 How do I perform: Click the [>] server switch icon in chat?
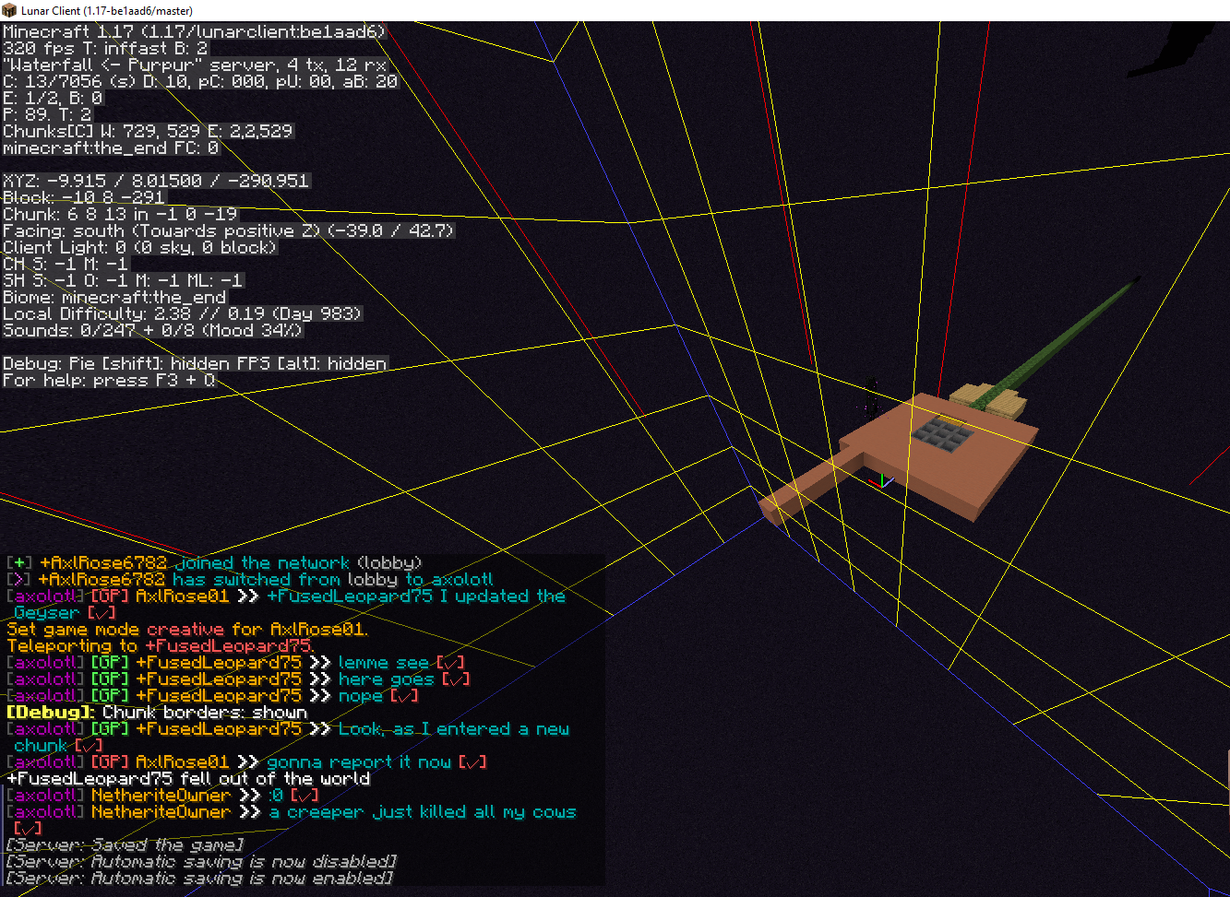[x=19, y=580]
